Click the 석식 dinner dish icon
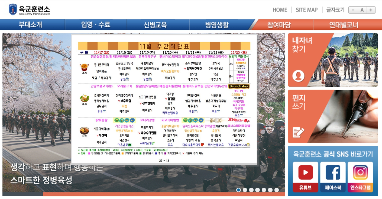The width and height of the screenshot is (382, 199). click(x=84, y=131)
